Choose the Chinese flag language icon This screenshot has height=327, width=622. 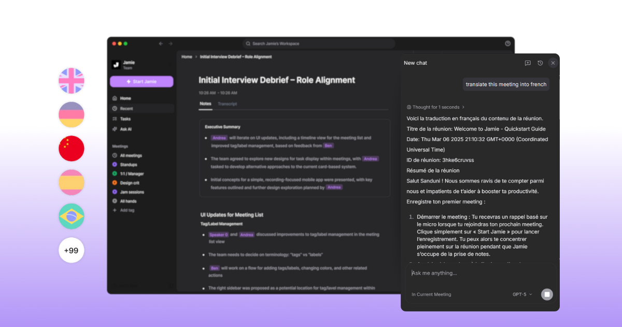tap(71, 148)
